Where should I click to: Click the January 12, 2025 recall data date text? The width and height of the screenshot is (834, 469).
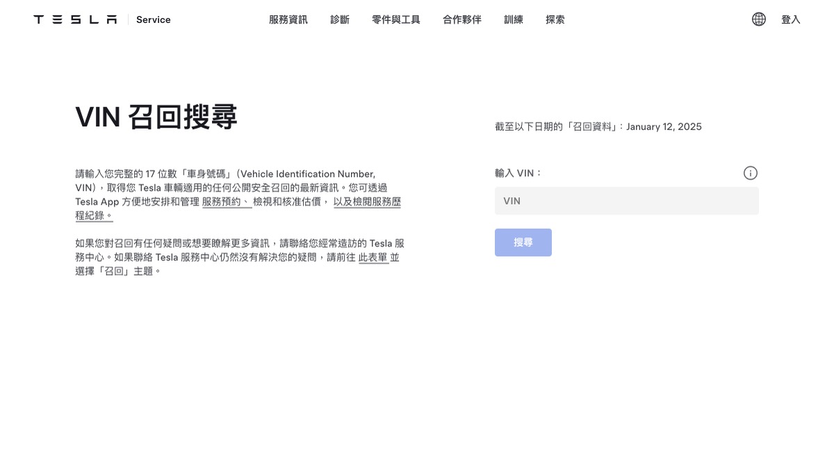click(x=664, y=126)
